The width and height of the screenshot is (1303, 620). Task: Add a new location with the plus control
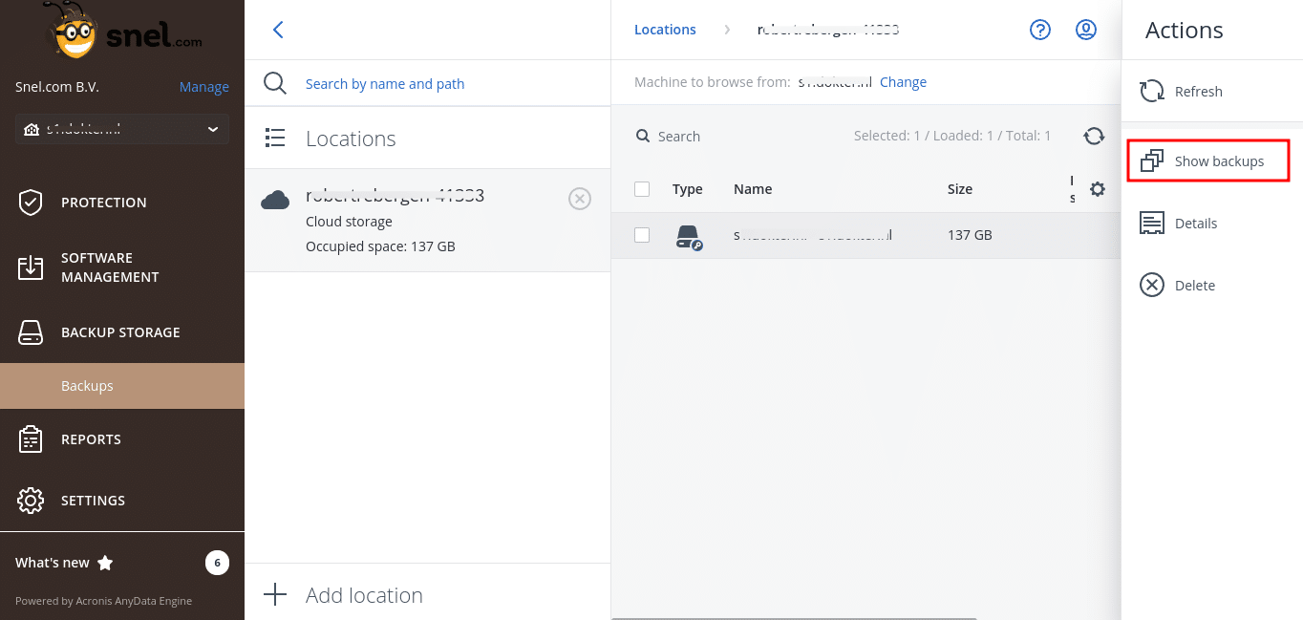coord(274,594)
